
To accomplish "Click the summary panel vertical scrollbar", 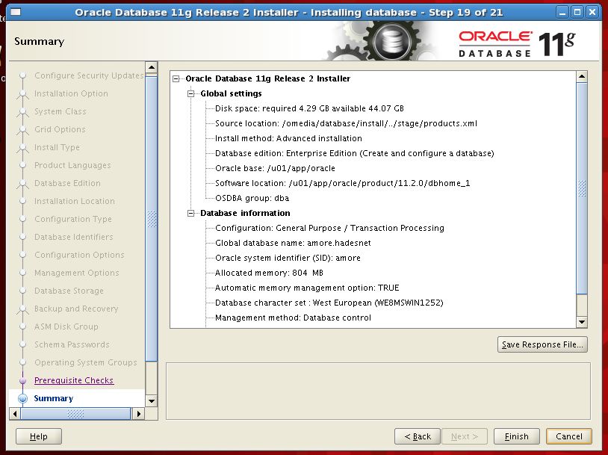I will click(x=583, y=187).
